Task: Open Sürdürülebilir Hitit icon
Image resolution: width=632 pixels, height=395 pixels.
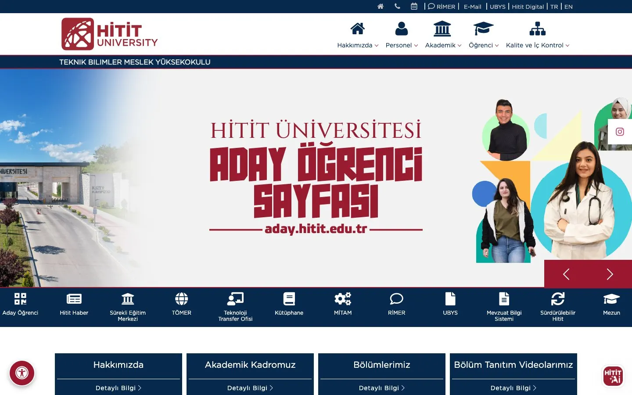Action: click(558, 299)
